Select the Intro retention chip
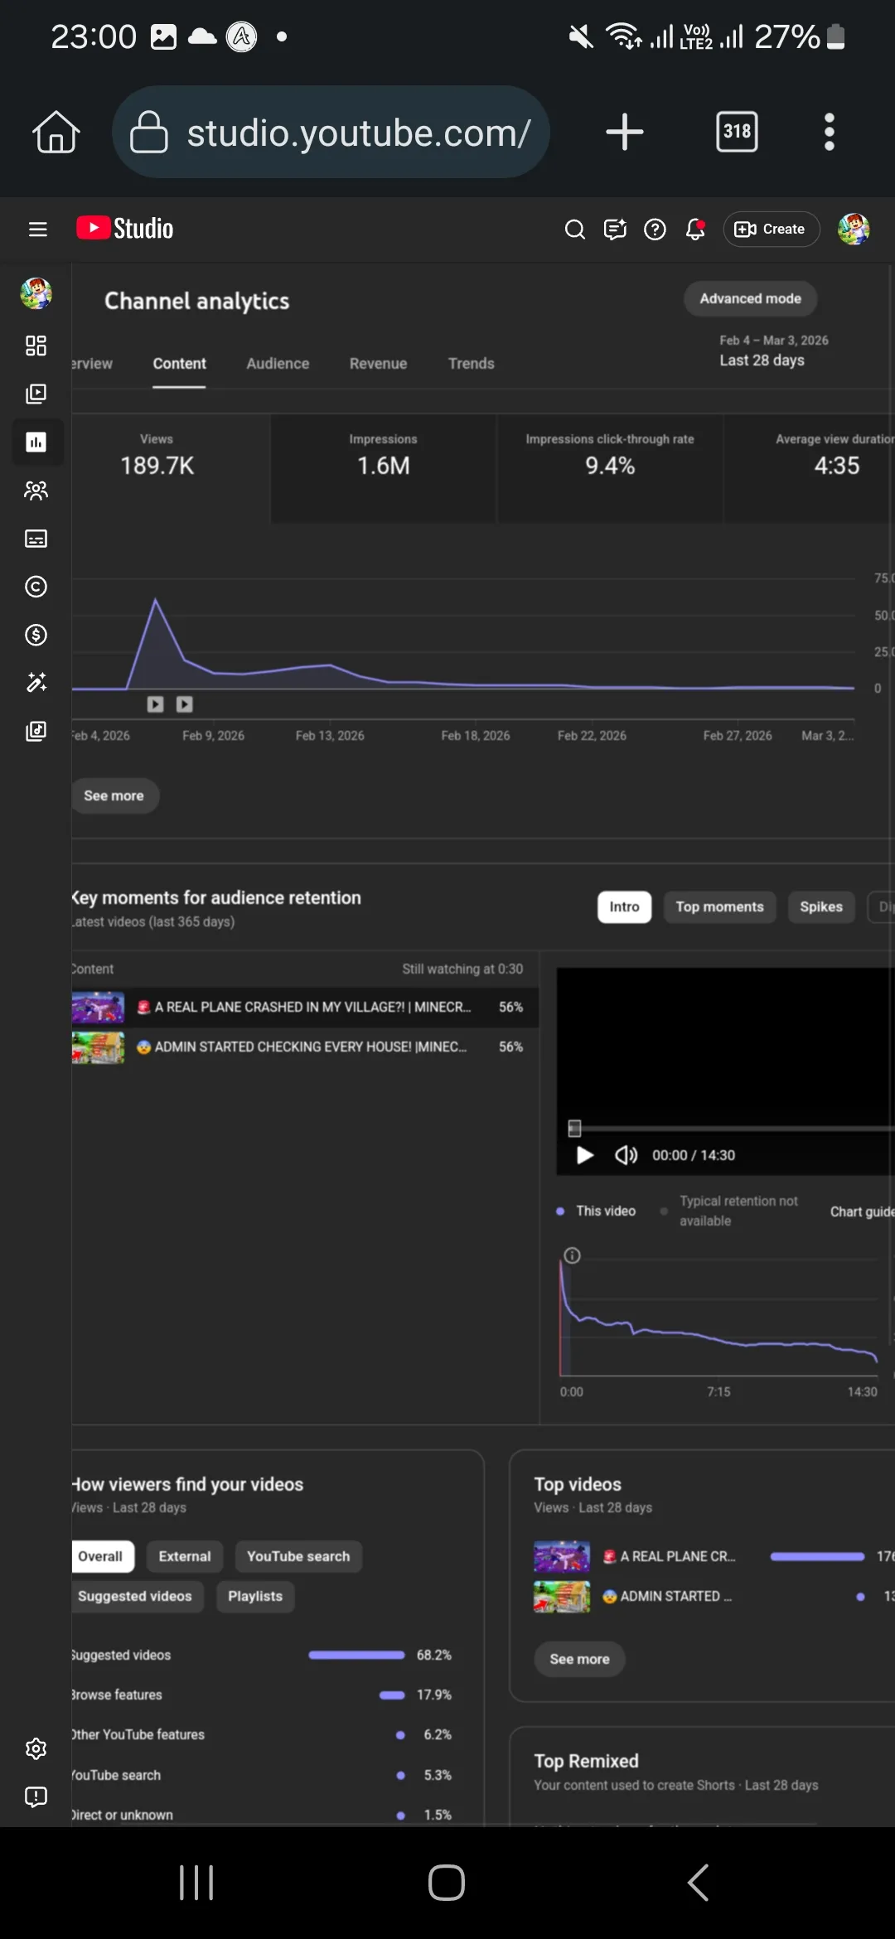The height and width of the screenshot is (1939, 895). (x=624, y=907)
